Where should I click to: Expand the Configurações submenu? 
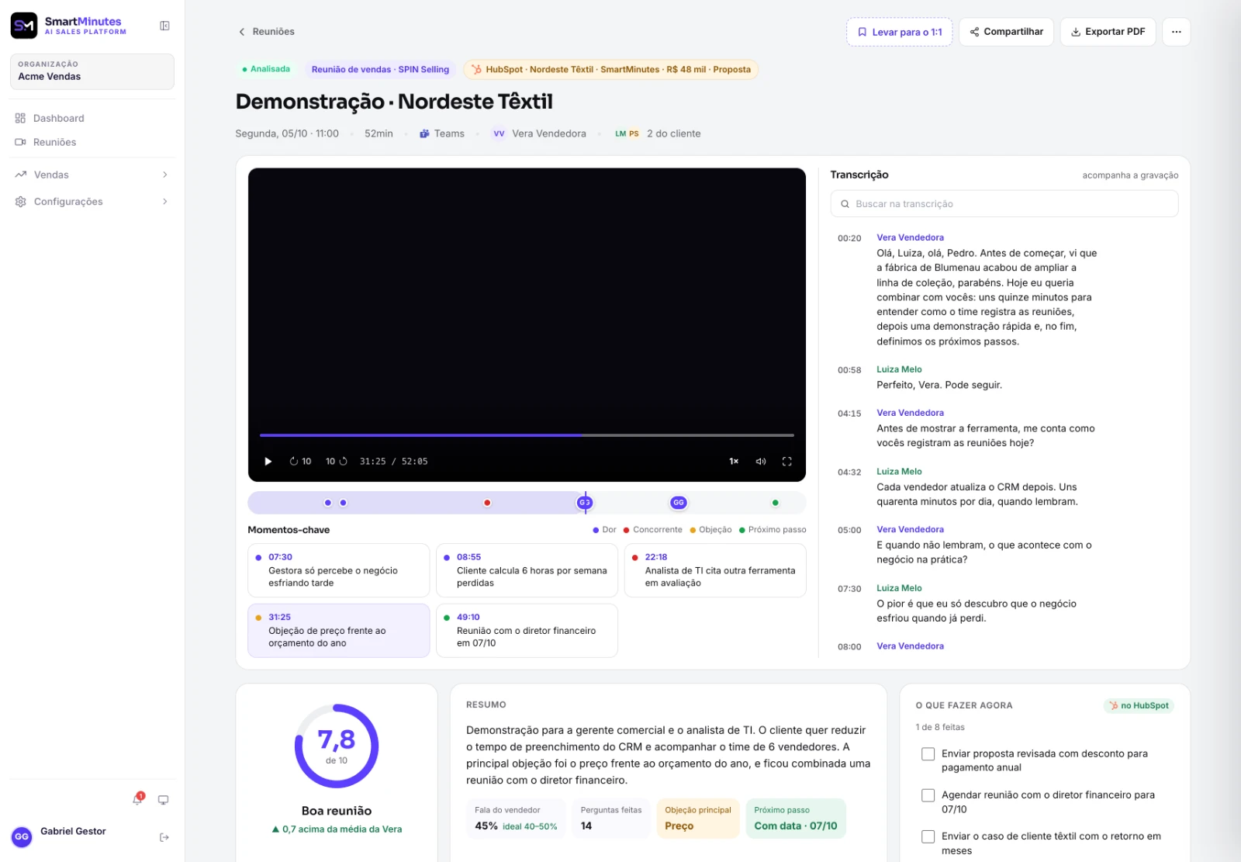(x=92, y=202)
